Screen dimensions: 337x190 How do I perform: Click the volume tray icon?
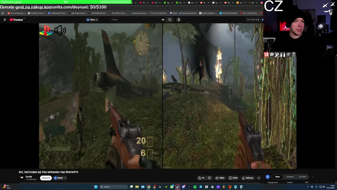(x=324, y=187)
